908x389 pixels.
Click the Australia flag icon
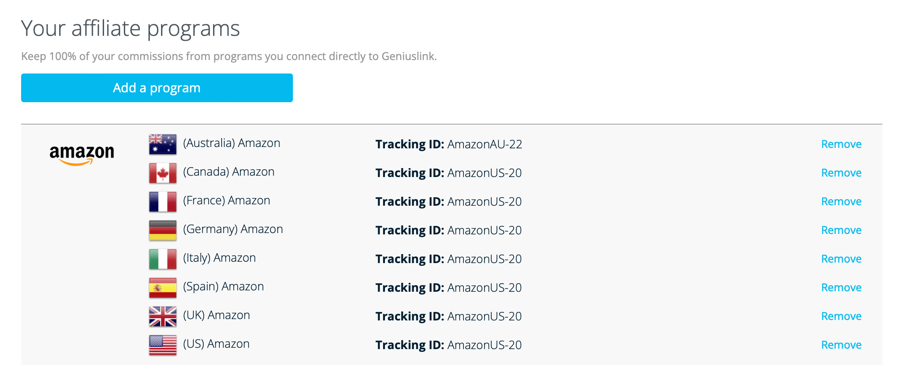(x=162, y=144)
